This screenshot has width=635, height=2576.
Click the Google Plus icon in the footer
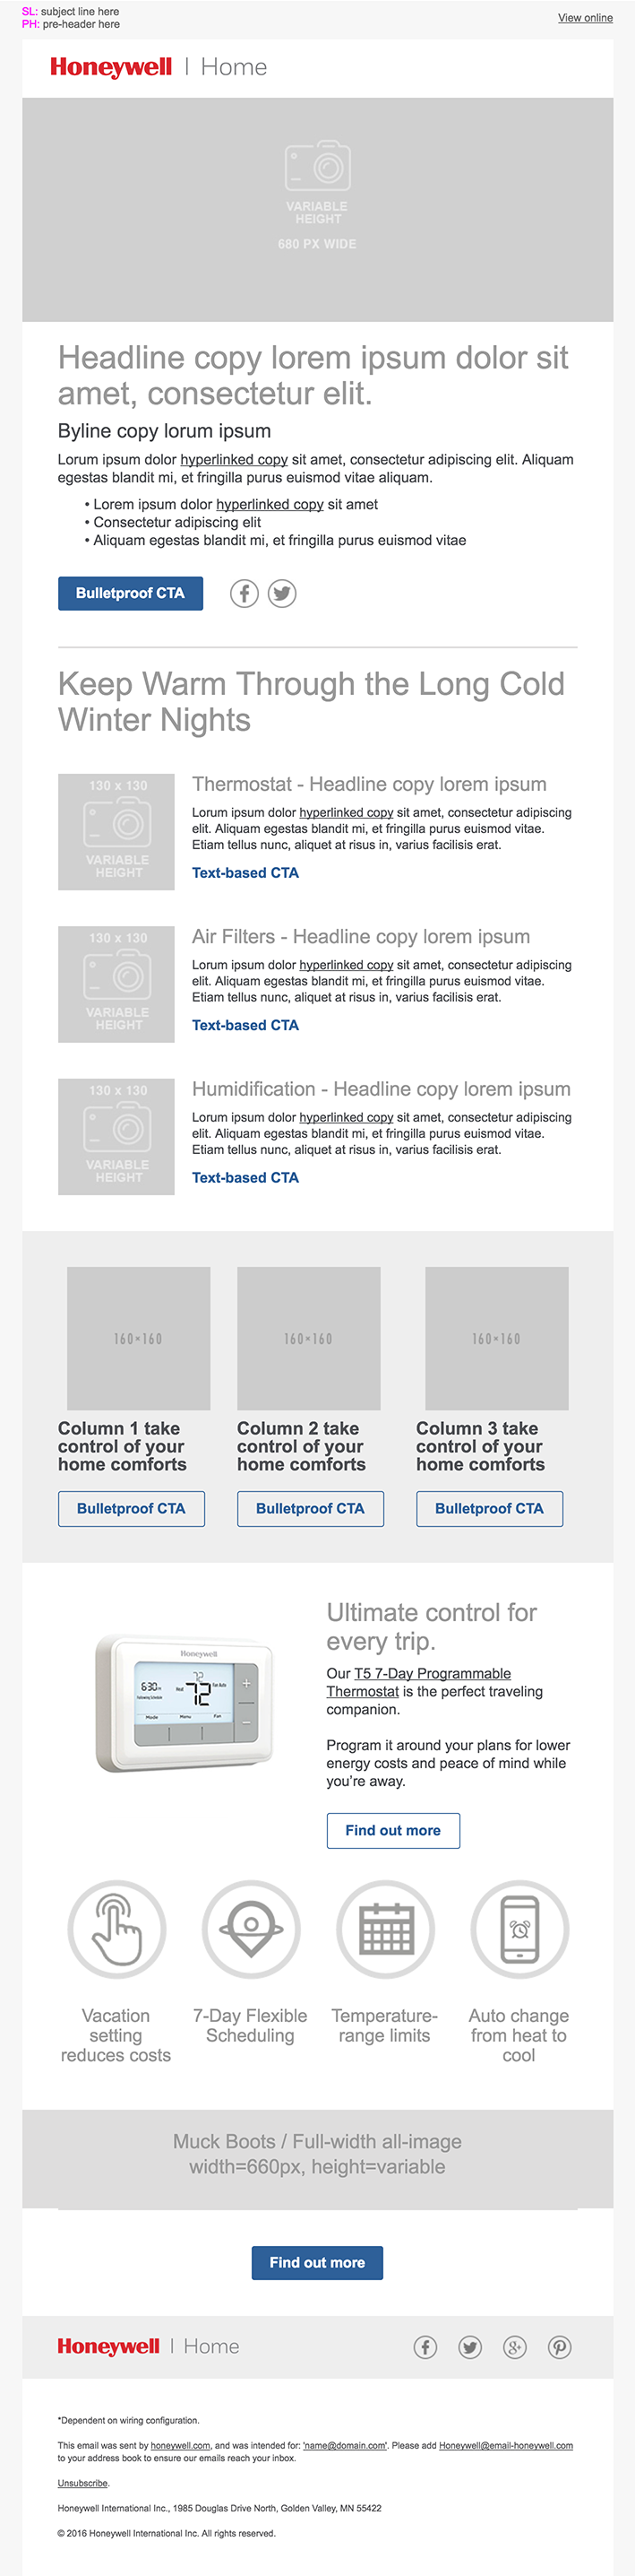[515, 2347]
